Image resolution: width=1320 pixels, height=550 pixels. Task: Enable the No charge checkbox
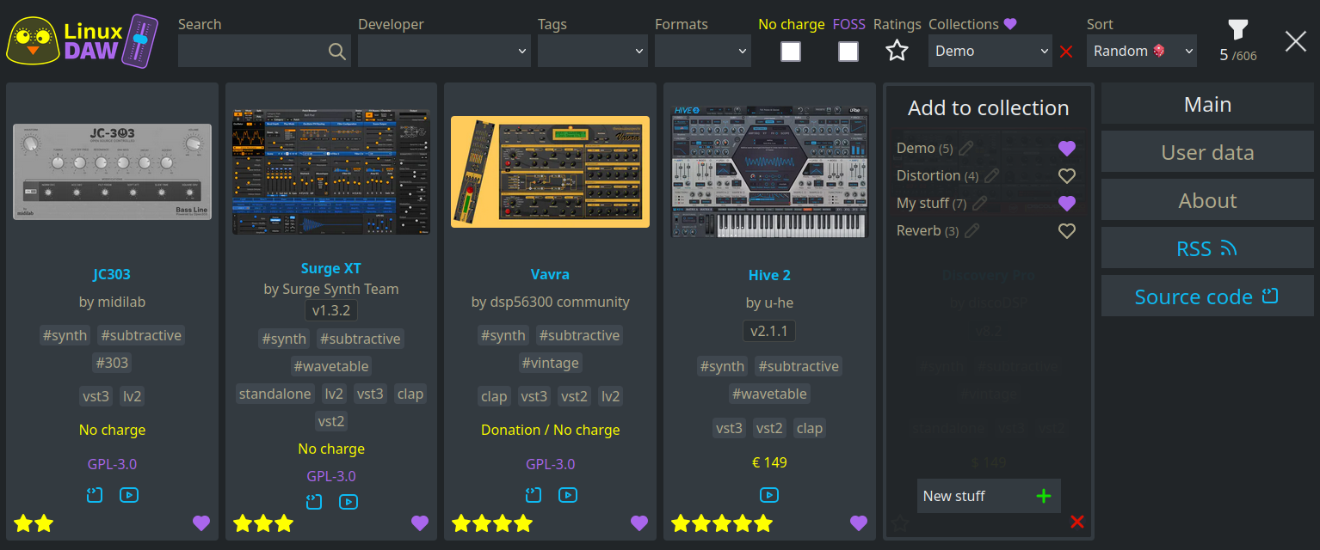click(x=790, y=52)
